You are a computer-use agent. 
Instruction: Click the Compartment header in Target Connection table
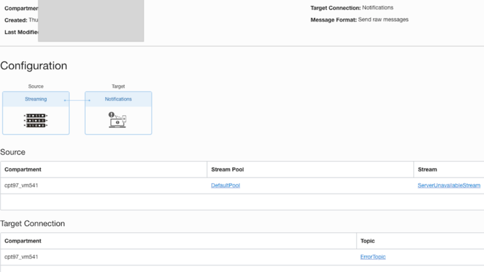(23, 241)
